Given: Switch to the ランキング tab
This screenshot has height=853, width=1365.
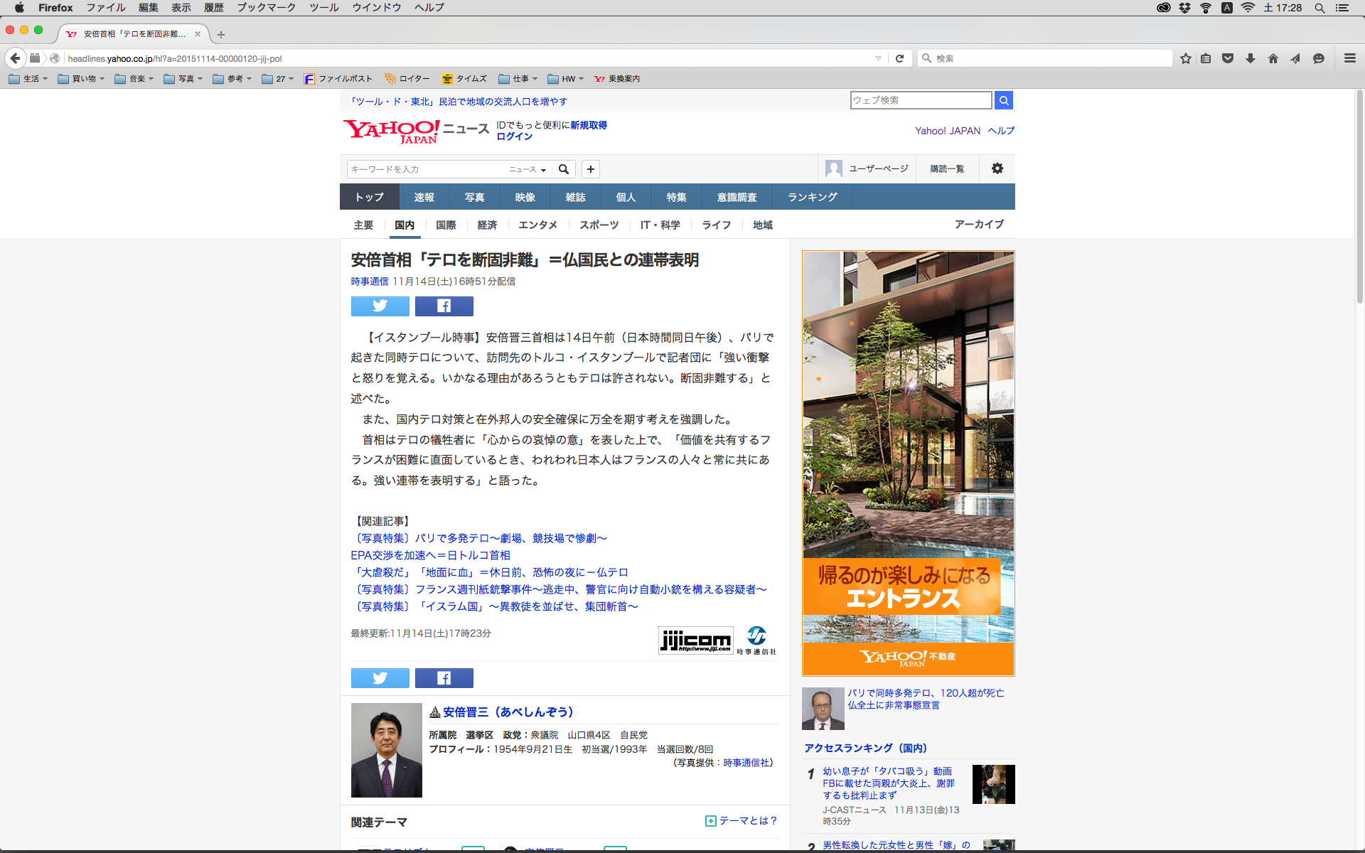Looking at the screenshot, I should 812,197.
